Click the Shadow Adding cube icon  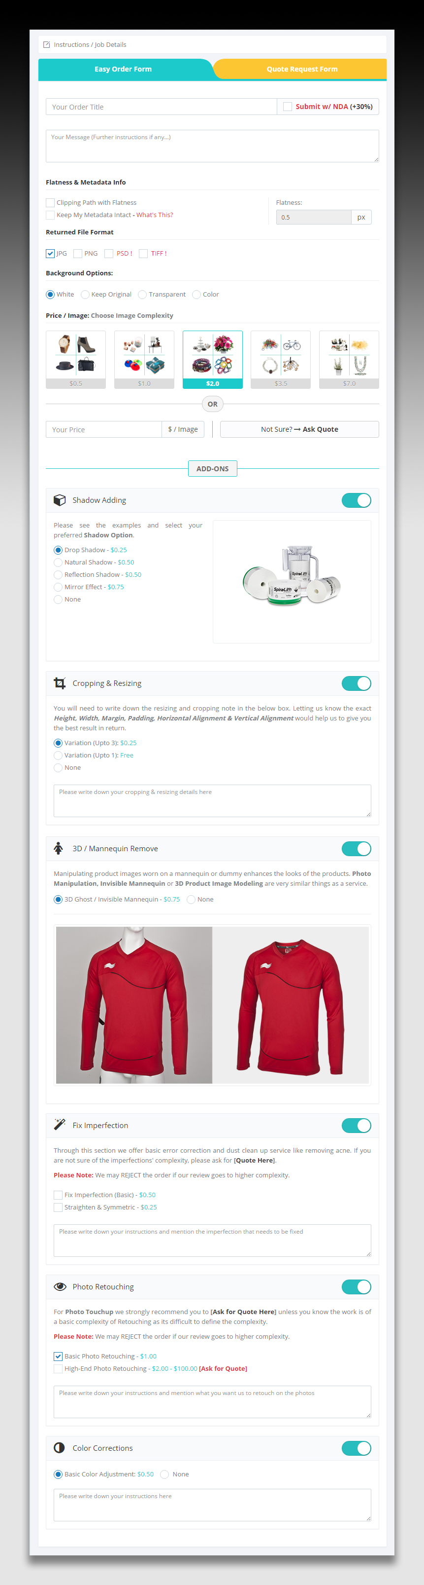tap(60, 500)
